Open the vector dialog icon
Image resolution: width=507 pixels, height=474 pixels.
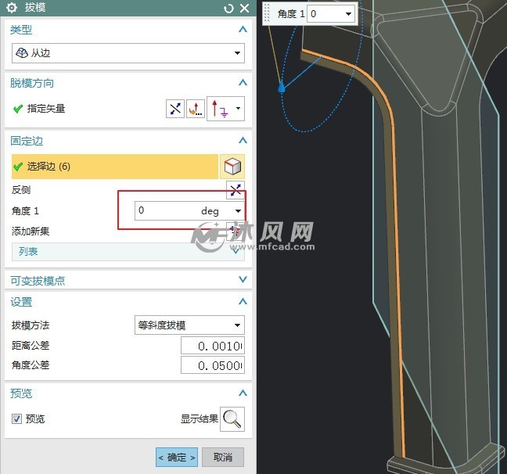(x=196, y=109)
